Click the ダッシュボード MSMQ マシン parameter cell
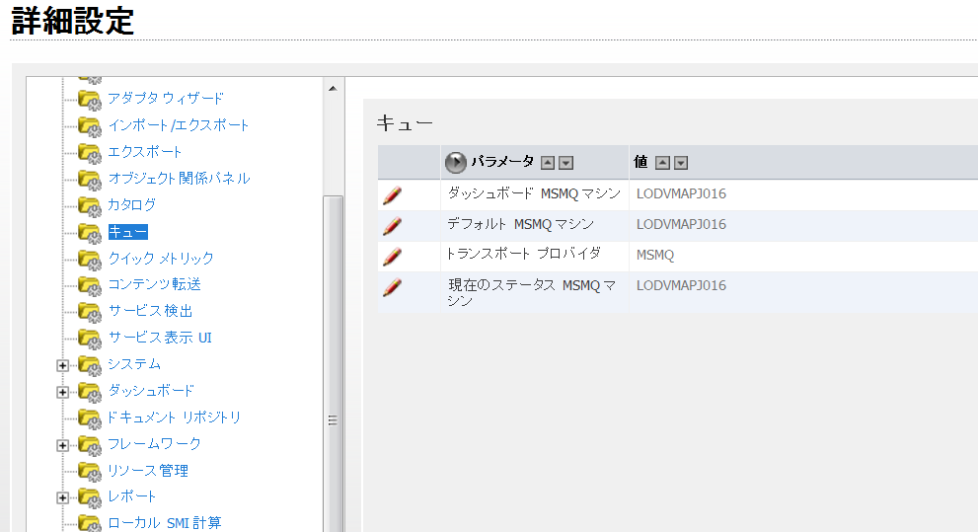Viewport: 978px width, 532px height. click(535, 194)
